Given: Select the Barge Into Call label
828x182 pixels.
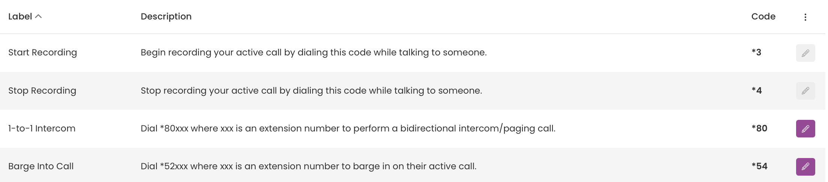Looking at the screenshot, I should [41, 166].
